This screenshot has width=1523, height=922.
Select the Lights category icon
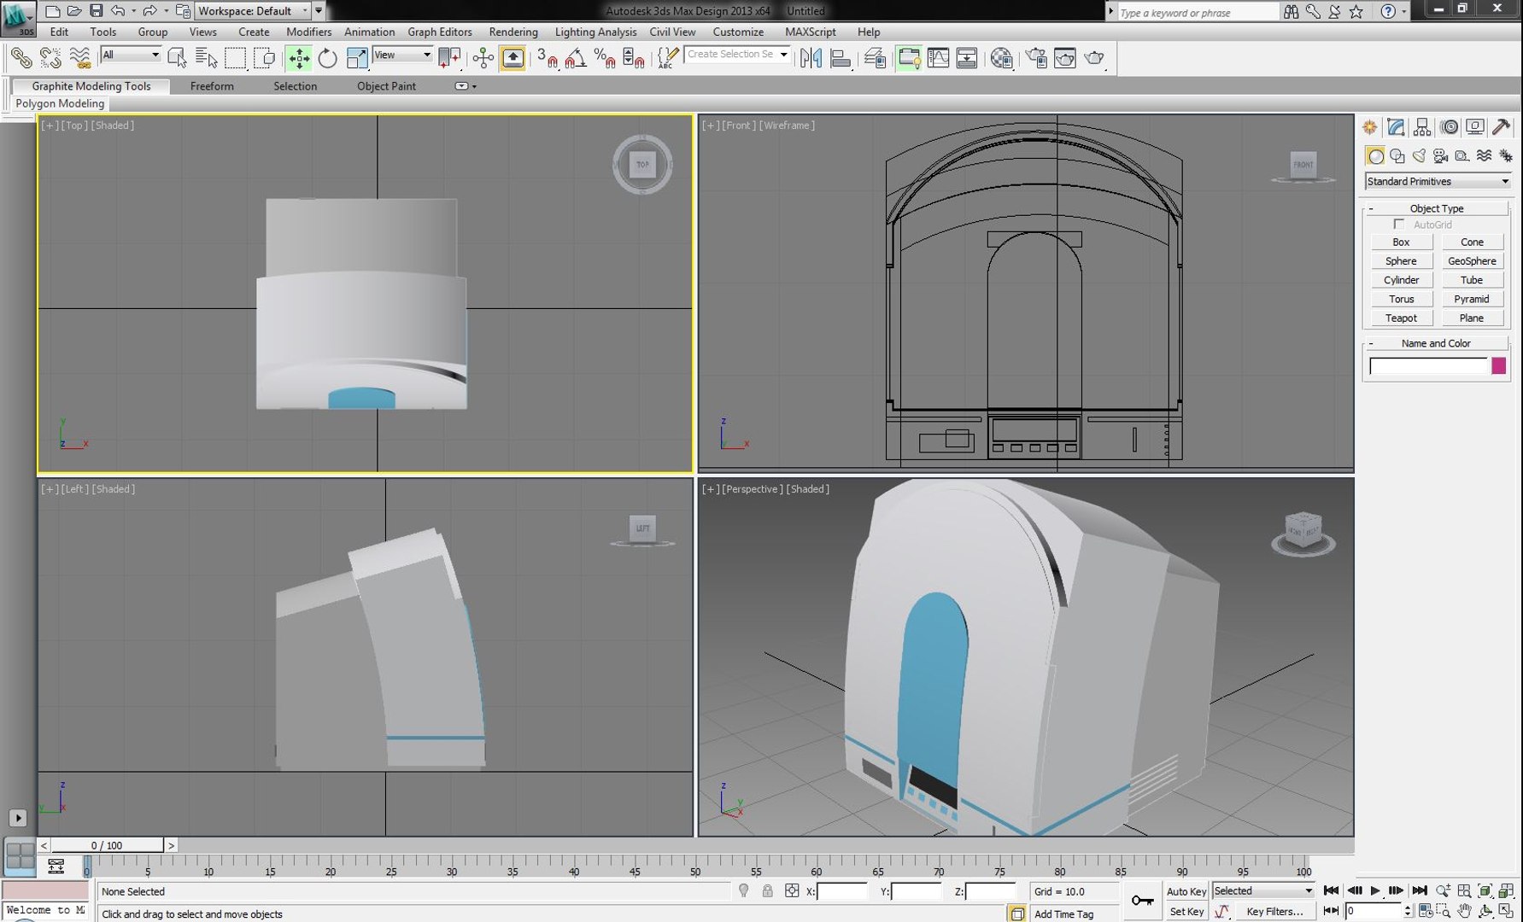click(x=1419, y=155)
